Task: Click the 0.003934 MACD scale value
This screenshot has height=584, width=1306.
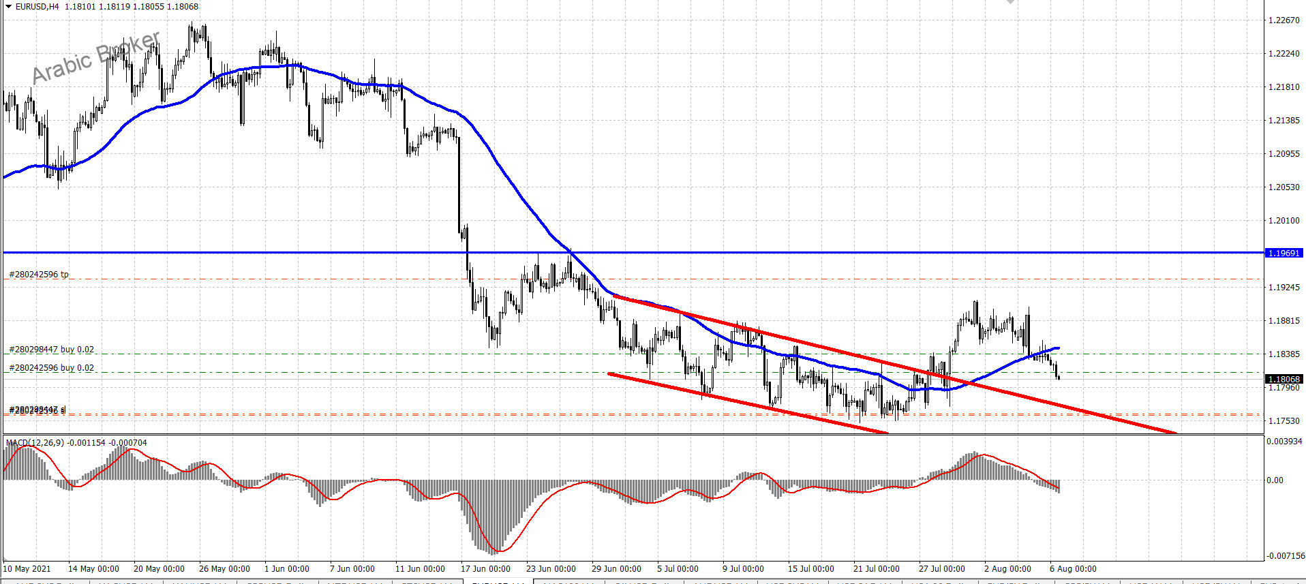Action: coord(1284,442)
